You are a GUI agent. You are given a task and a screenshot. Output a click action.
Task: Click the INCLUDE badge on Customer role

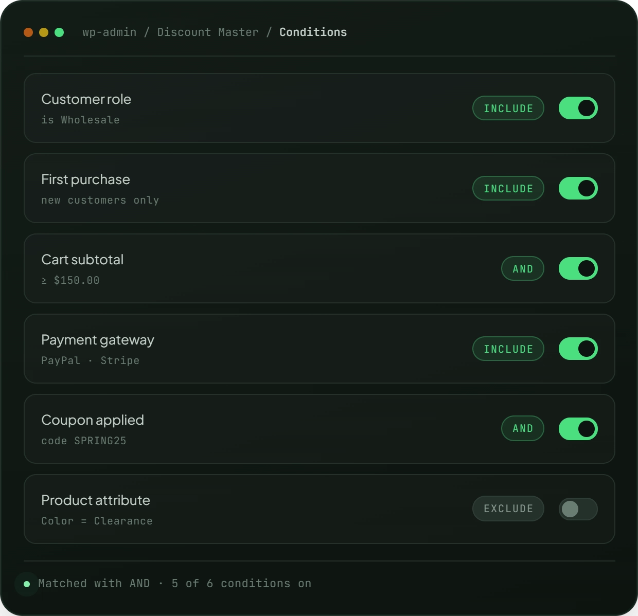508,108
